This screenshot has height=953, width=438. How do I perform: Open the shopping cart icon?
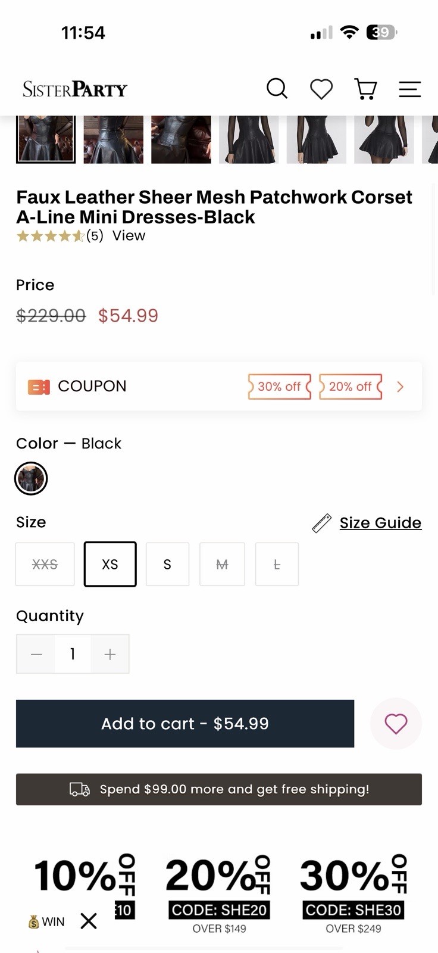tap(365, 89)
